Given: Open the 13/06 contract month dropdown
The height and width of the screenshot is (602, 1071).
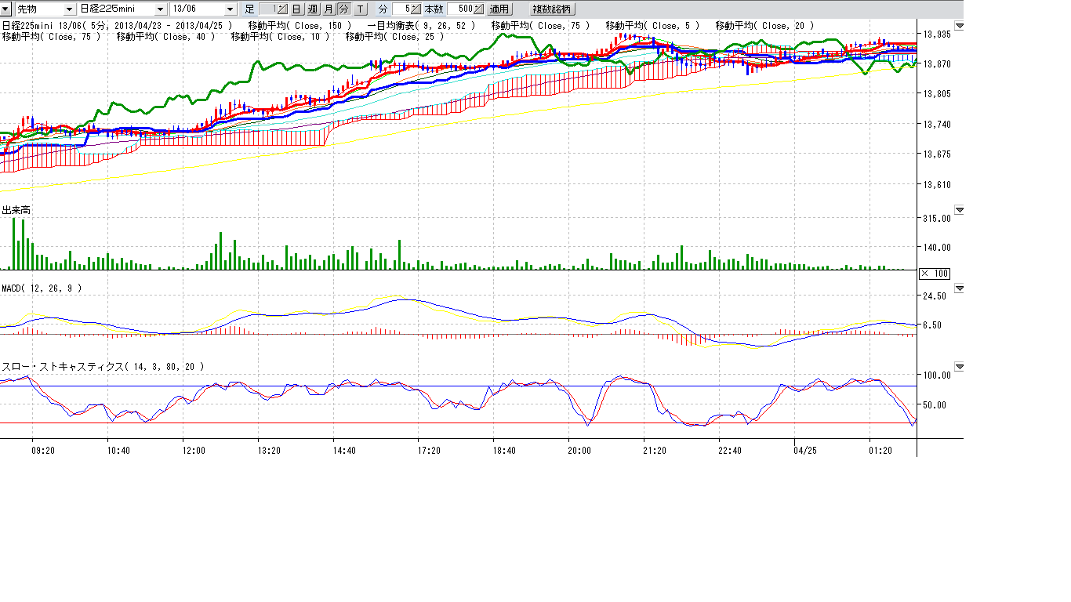Looking at the screenshot, I should tap(230, 9).
